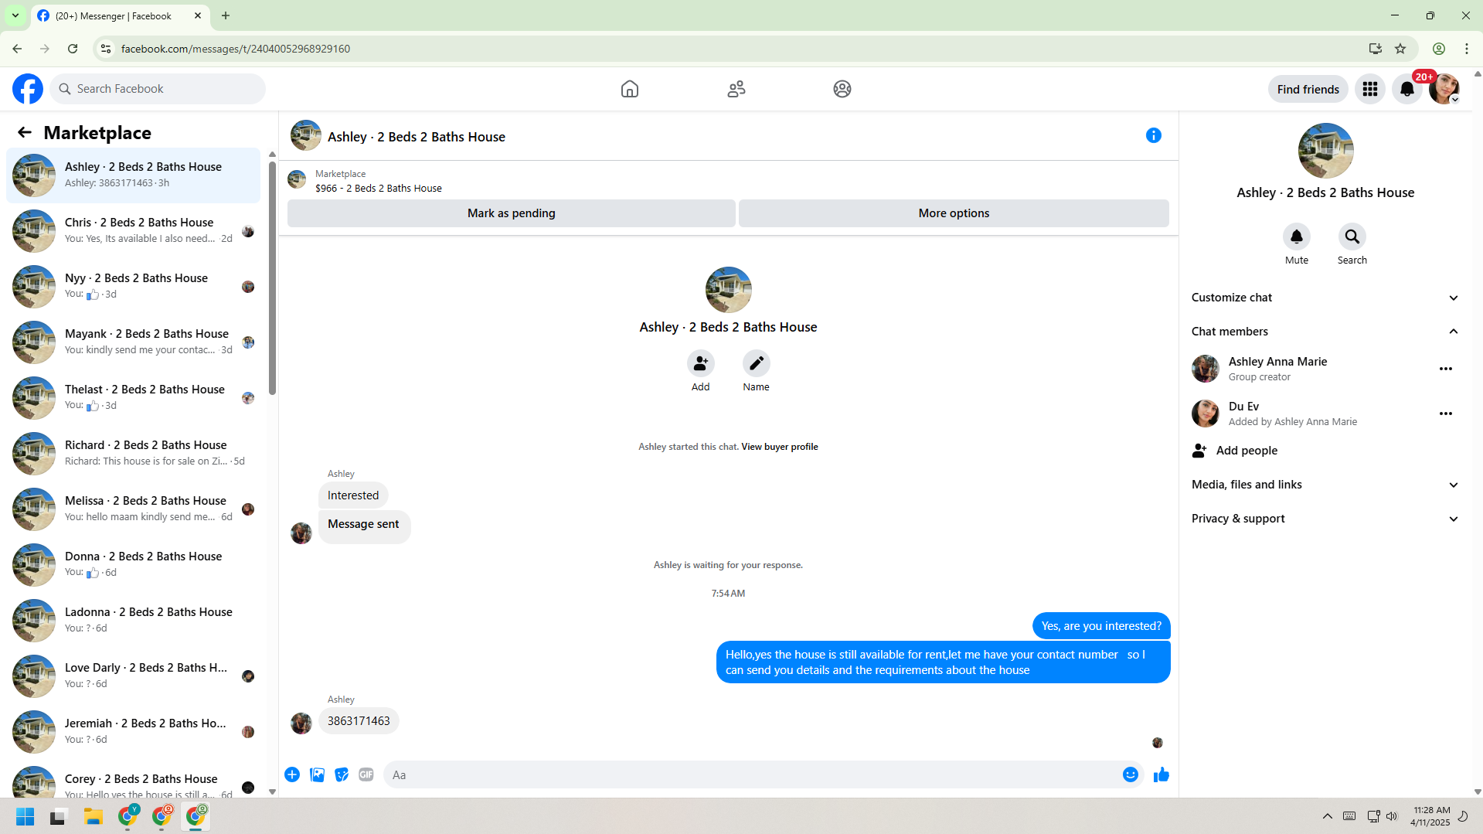Open options for Du Ev member
This screenshot has width=1483, height=834.
click(1446, 414)
